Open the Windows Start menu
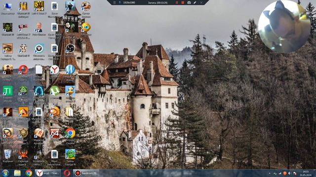316x177 pixels. [5, 173]
